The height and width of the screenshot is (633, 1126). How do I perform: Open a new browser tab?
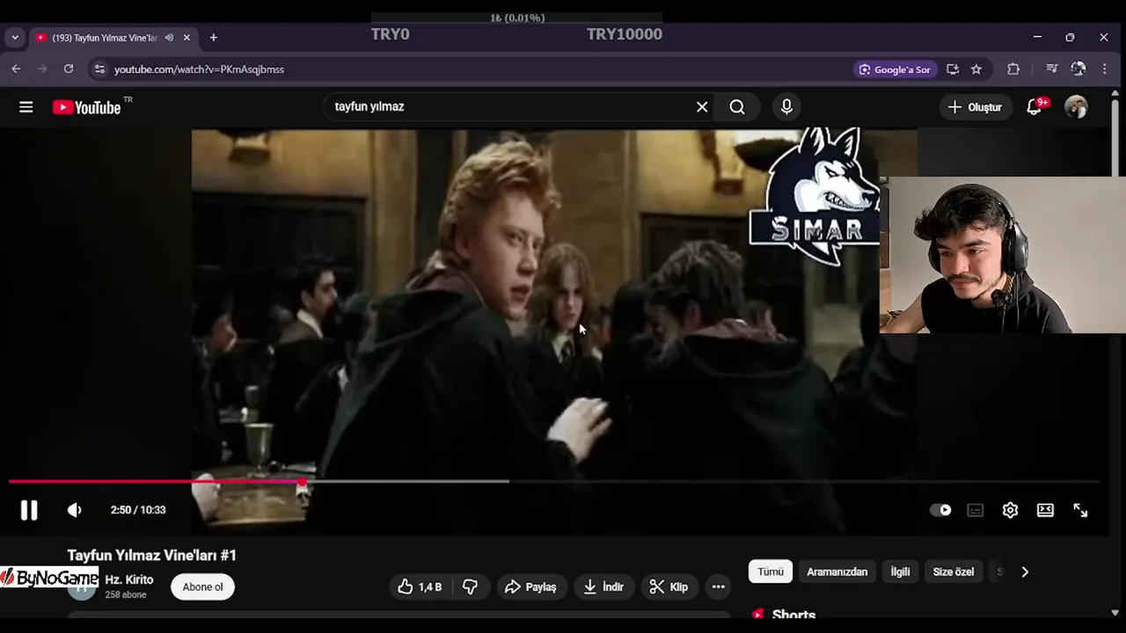[213, 38]
